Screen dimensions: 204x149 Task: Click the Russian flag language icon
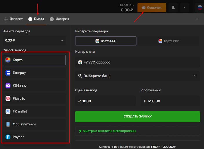pos(200,8)
